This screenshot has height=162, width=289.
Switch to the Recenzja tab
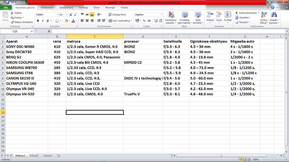pos(110,8)
